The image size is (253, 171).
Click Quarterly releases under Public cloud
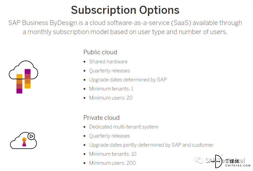109,71
